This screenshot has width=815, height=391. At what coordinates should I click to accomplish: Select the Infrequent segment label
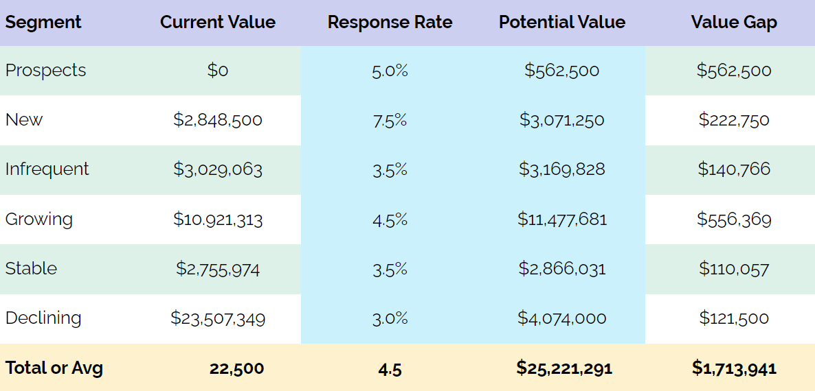tap(47, 169)
